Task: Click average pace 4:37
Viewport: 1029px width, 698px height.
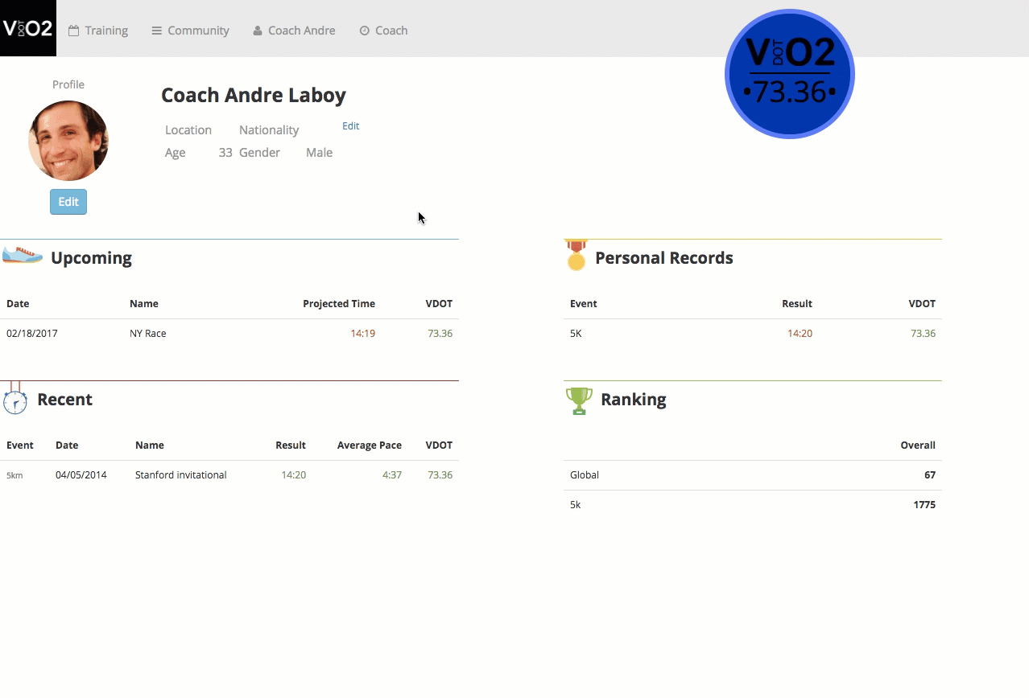Action: (x=392, y=474)
